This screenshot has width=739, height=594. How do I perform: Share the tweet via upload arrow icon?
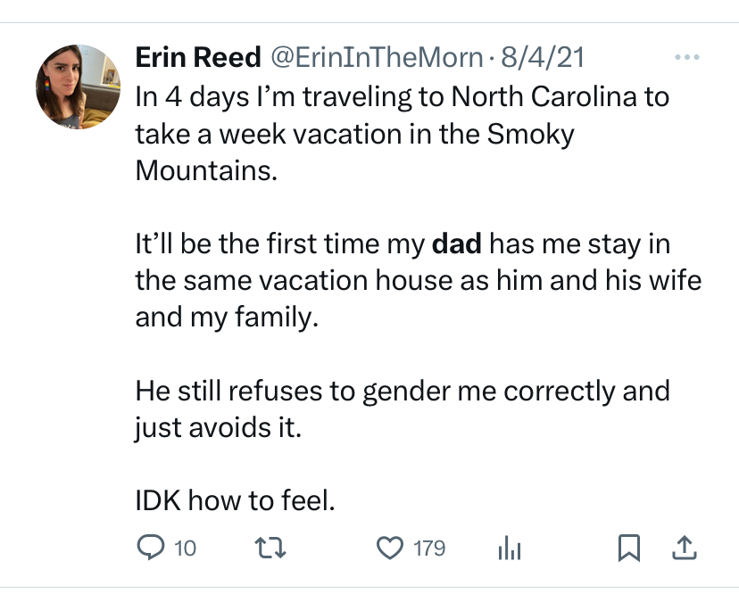click(x=685, y=548)
